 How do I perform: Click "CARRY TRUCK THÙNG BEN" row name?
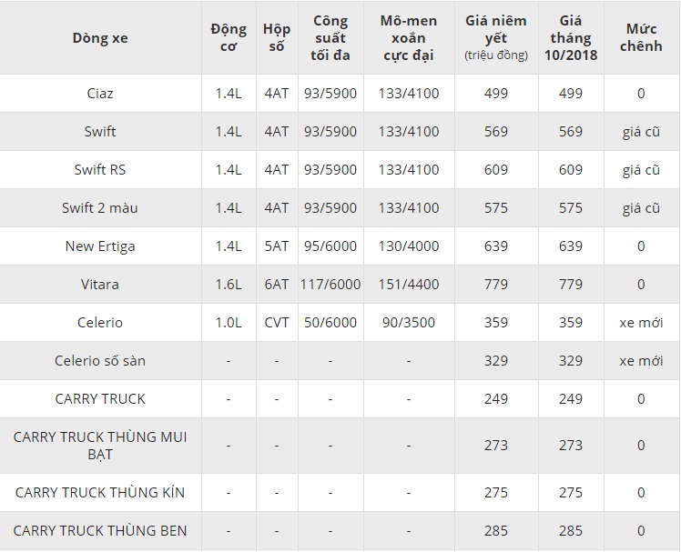click(x=100, y=531)
